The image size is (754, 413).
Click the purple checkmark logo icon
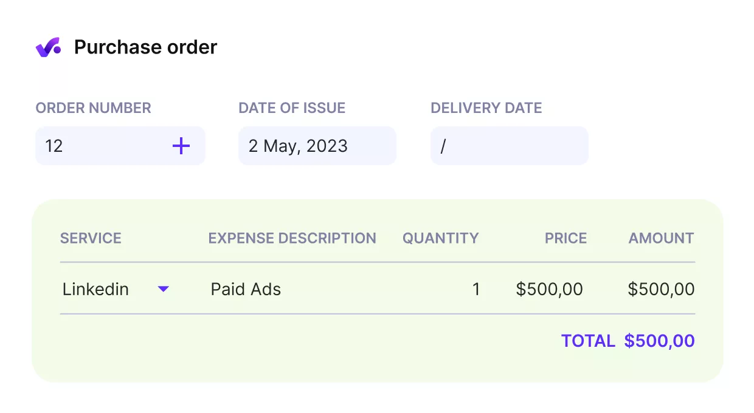(x=49, y=46)
